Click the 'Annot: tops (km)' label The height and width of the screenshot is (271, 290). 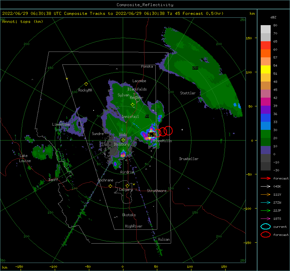point(23,22)
